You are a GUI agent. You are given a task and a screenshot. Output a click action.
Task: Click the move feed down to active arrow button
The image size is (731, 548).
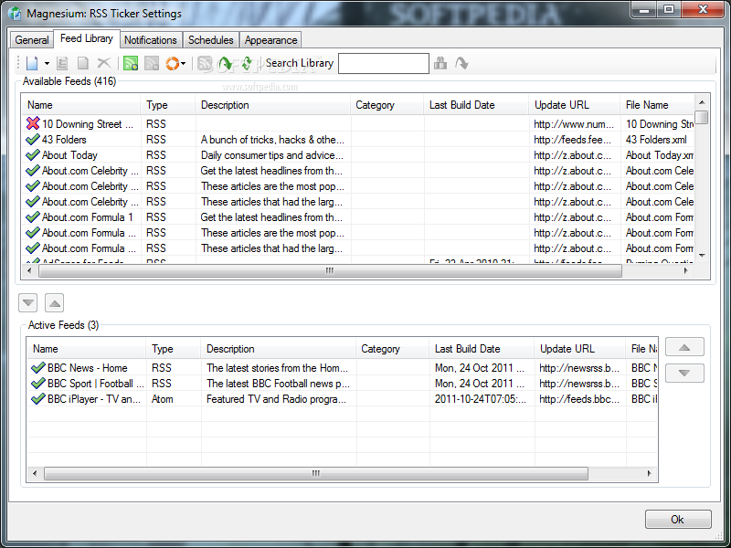click(x=28, y=303)
